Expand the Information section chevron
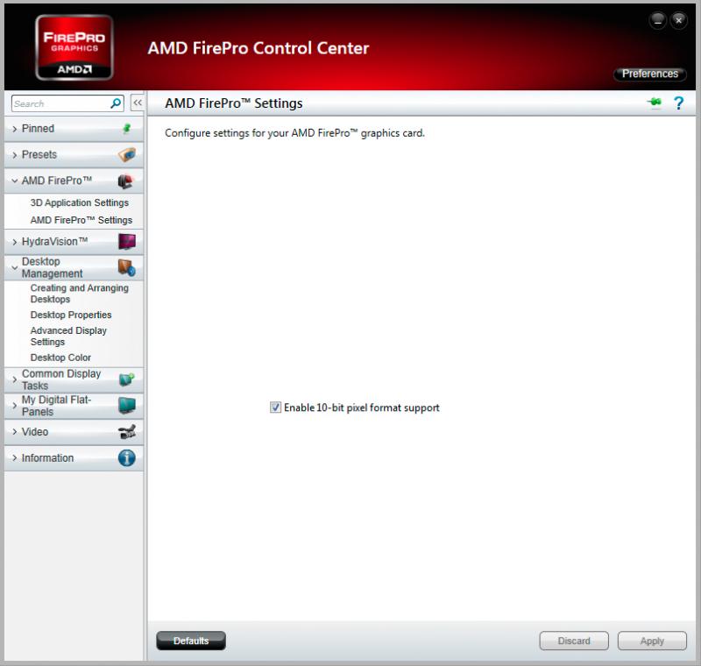 coord(15,458)
